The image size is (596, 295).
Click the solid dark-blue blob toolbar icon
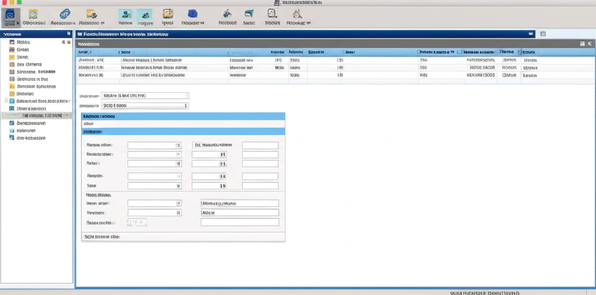point(193,14)
